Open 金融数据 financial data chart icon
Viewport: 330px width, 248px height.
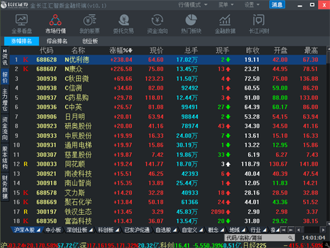225,24
